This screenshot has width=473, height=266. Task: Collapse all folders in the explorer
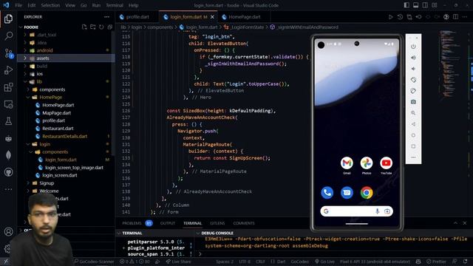click(x=110, y=27)
